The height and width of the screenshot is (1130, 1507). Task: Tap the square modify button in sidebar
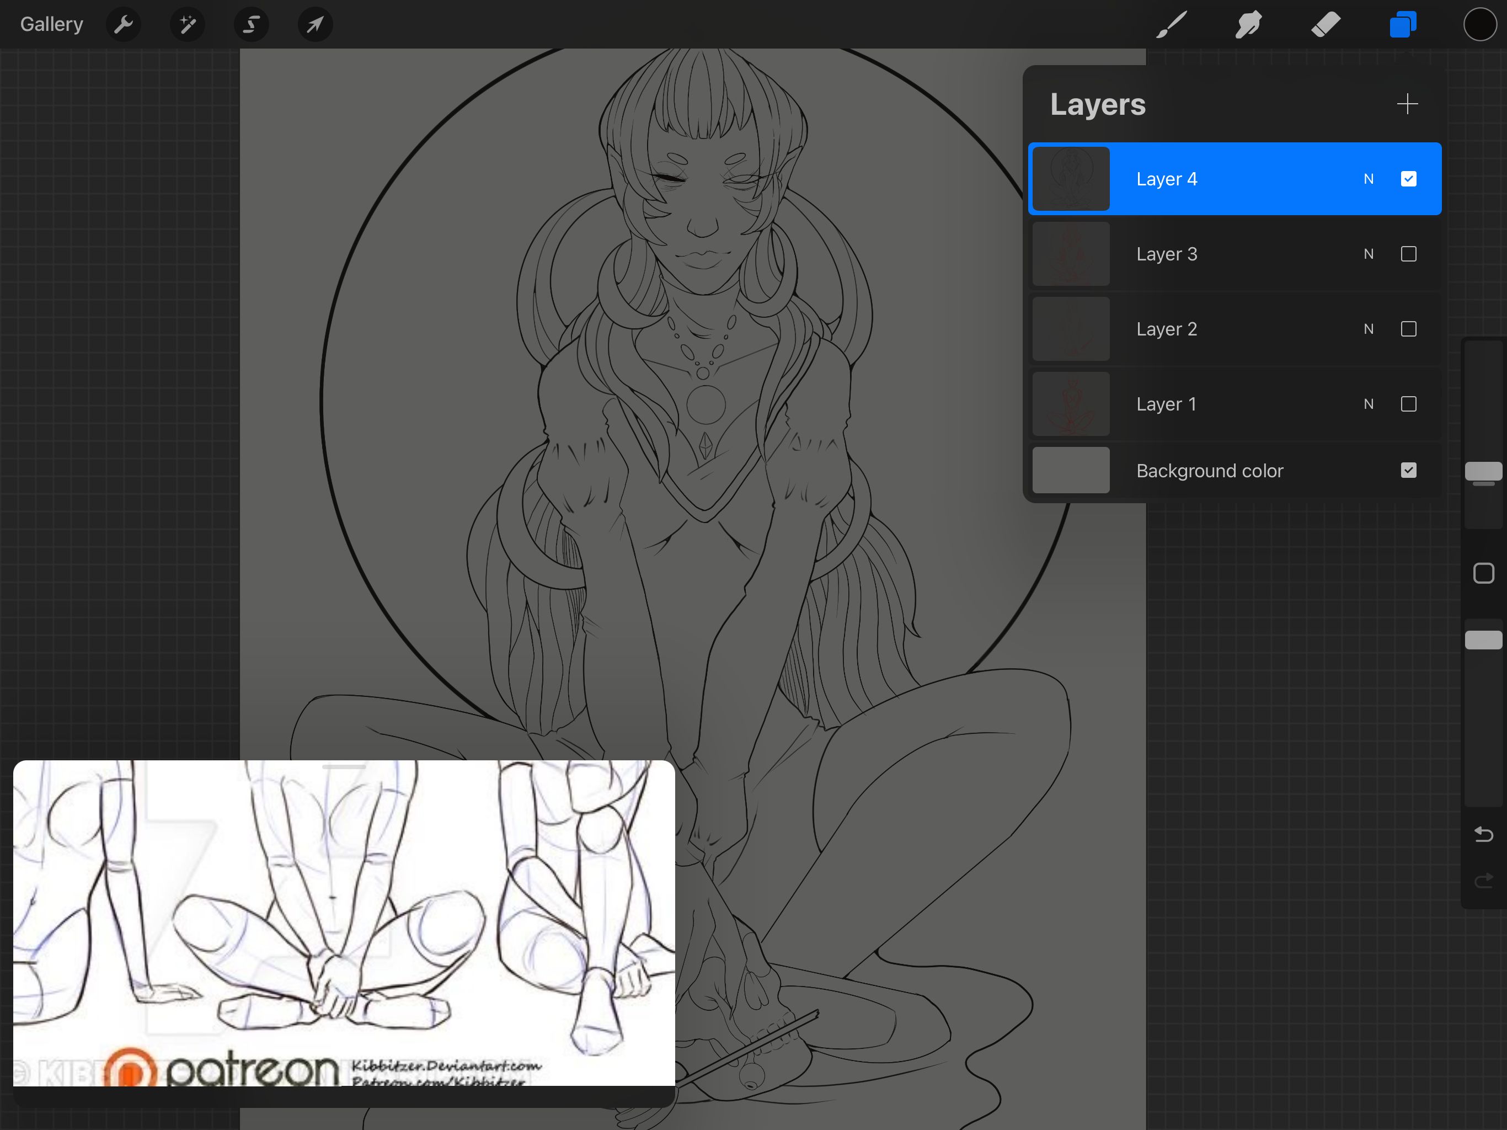tap(1483, 573)
